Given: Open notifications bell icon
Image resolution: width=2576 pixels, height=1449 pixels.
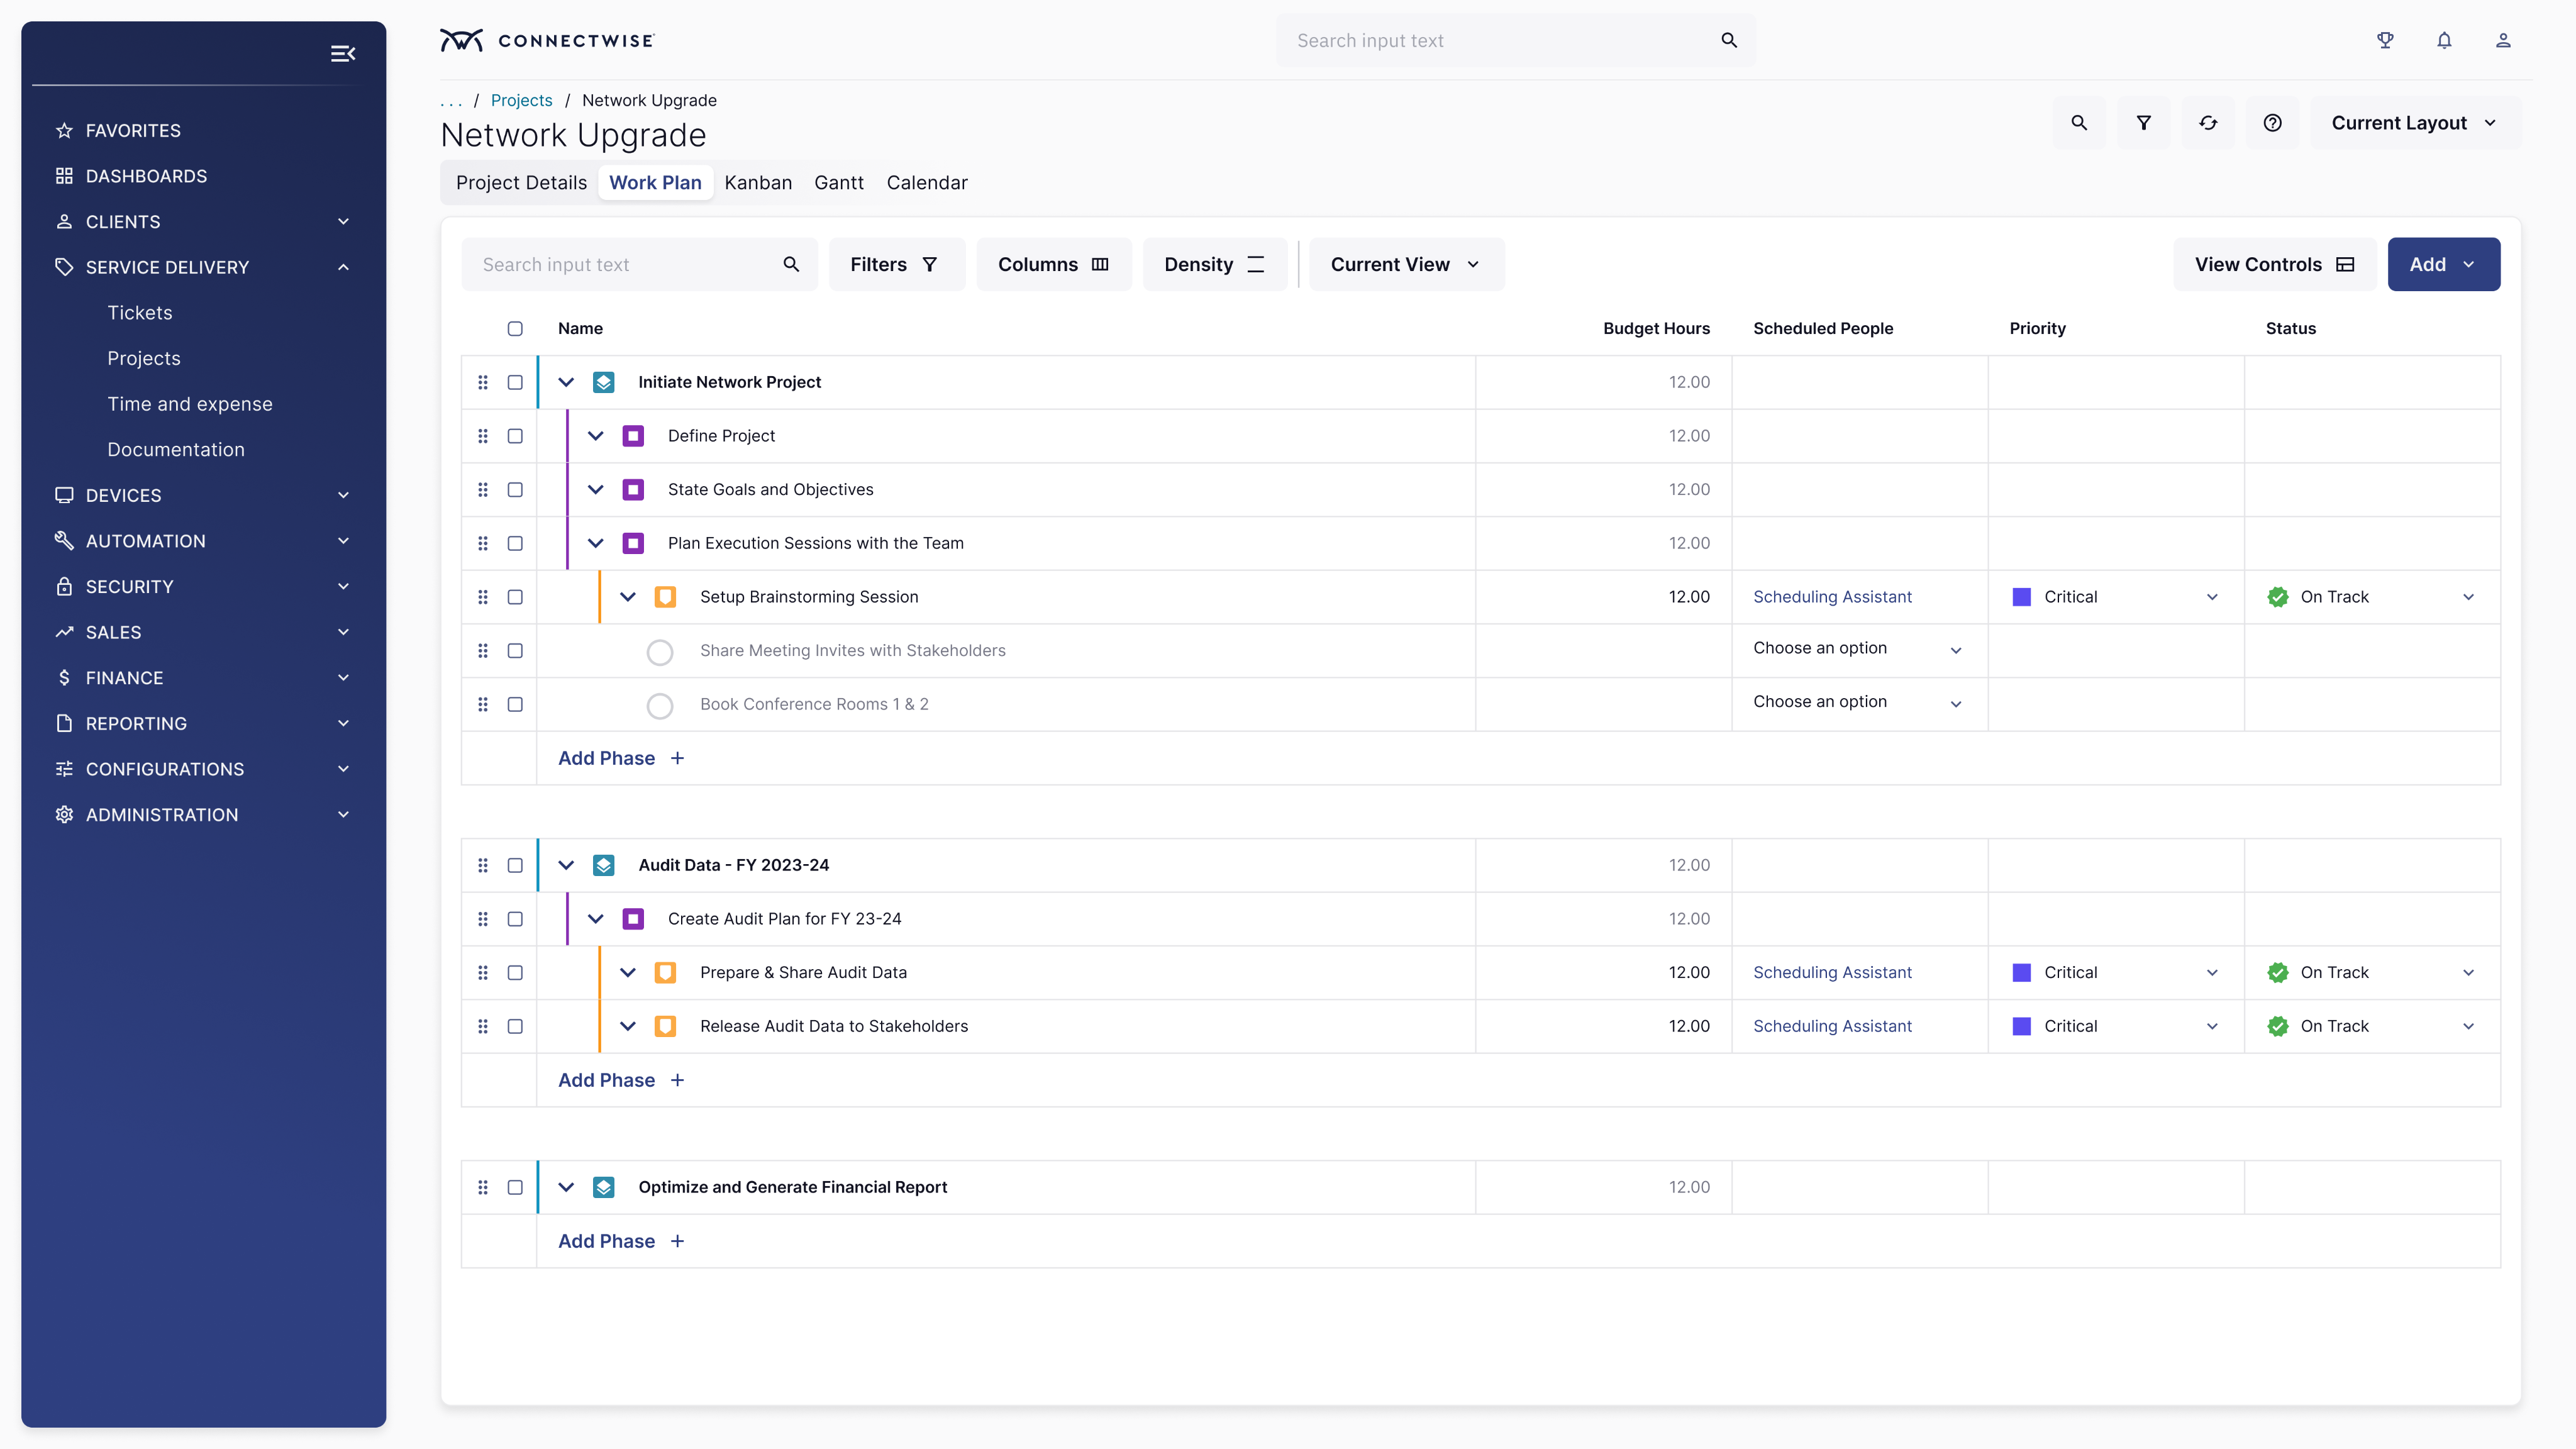Looking at the screenshot, I should point(2444,41).
